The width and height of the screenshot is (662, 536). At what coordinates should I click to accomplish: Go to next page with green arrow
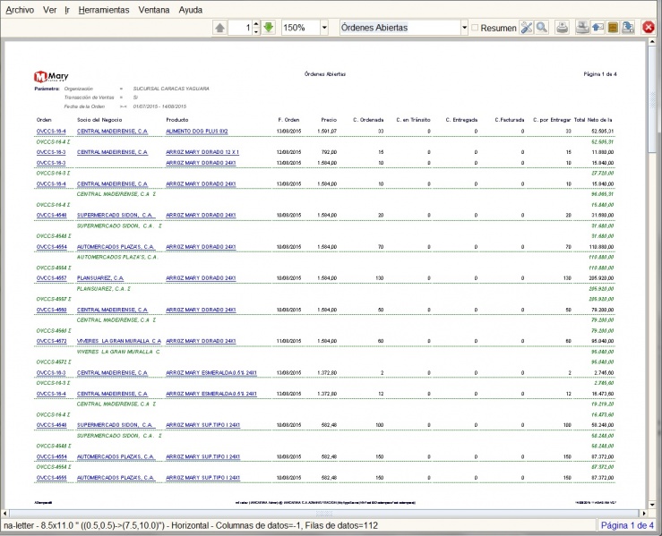coord(268,28)
